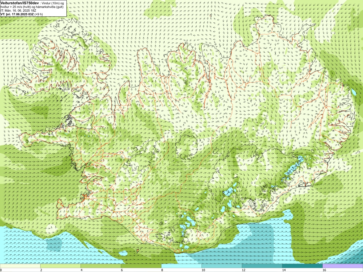The width and height of the screenshot is (363, 272).
Task: Select the dark green 6–8 m/s legend swatch
Action: [141, 266]
